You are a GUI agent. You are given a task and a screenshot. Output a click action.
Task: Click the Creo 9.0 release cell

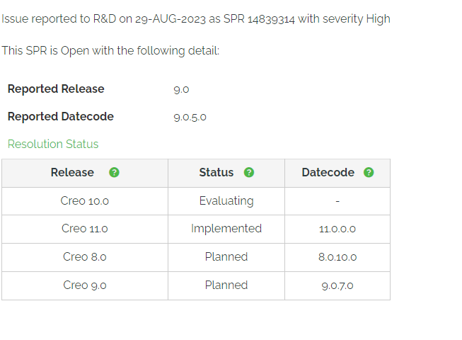click(85, 285)
